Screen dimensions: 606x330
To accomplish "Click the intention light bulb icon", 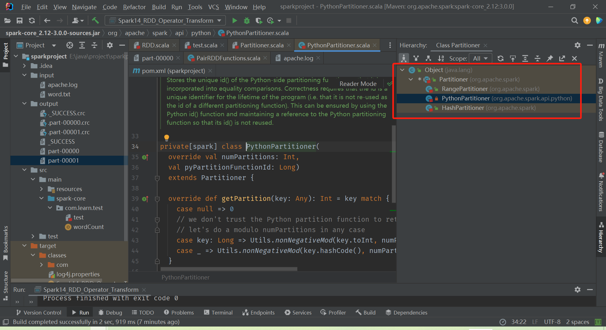I will (x=167, y=137).
